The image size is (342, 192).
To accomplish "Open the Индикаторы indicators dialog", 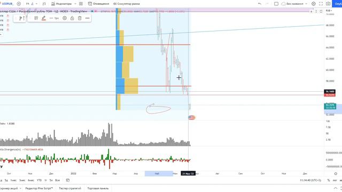I will point(61,4).
